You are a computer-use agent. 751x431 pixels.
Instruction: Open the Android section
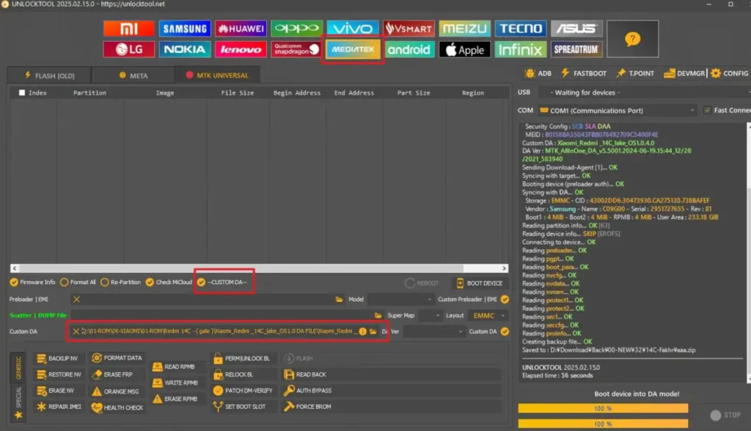pos(409,49)
